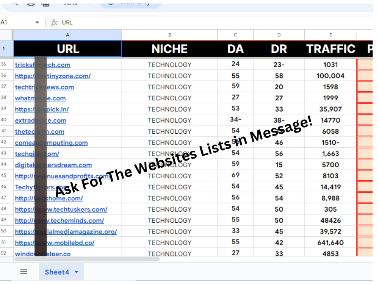Viewport: 379px width, 284px height.
Task: Click DA cell 69
Action: pos(235,175)
